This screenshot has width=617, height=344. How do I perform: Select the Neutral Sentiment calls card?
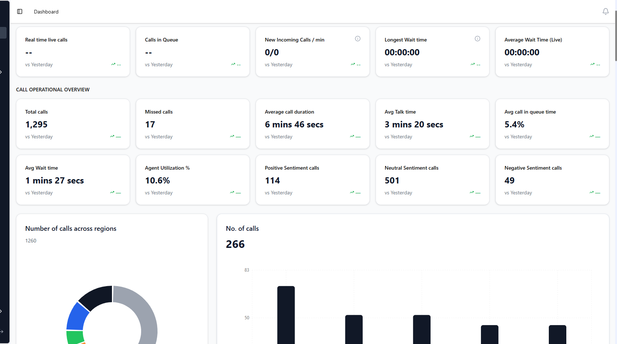coord(432,179)
